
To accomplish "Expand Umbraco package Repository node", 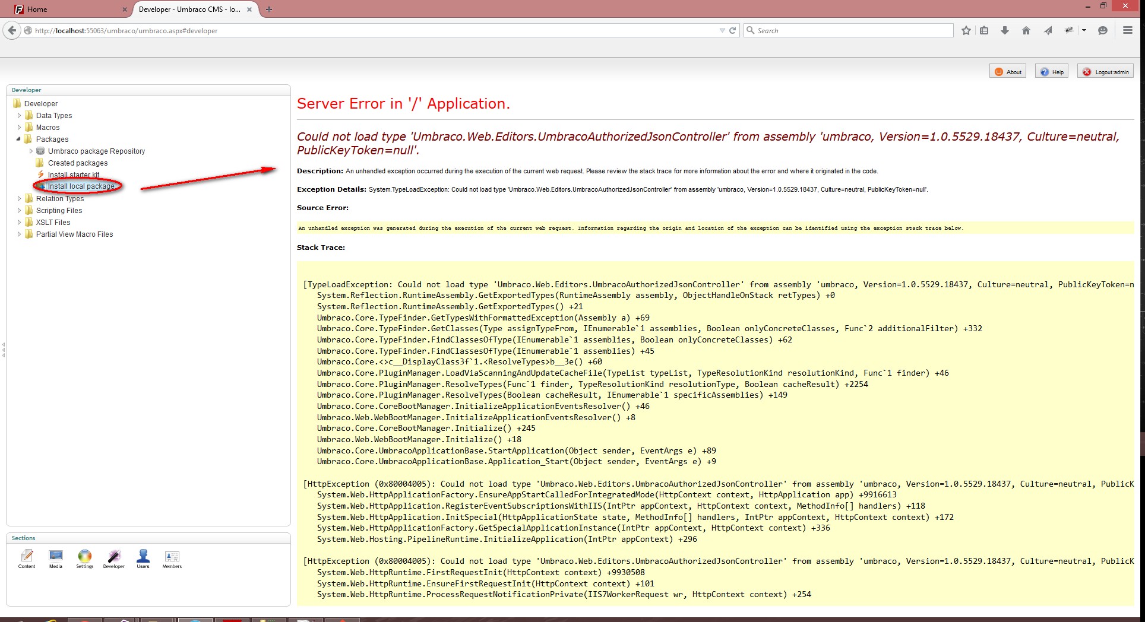I will 31,151.
